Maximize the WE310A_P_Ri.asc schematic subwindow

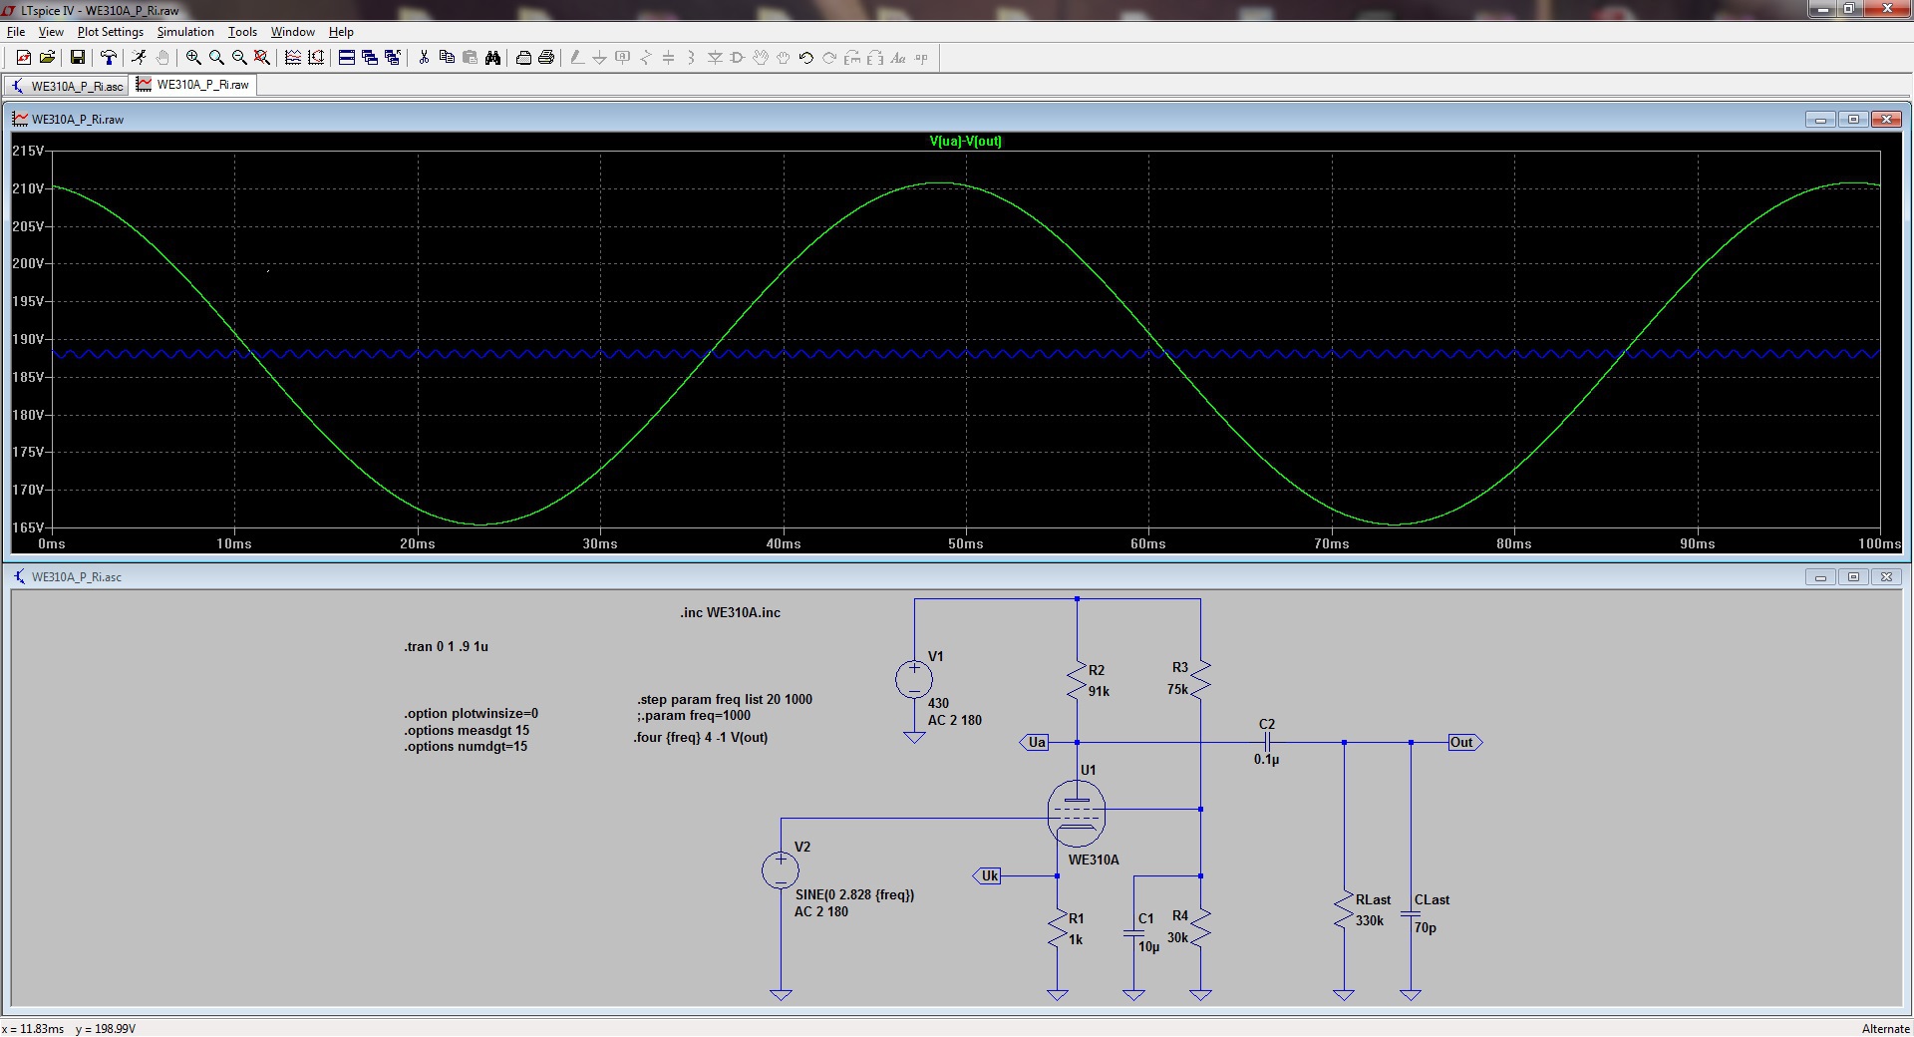click(x=1853, y=576)
